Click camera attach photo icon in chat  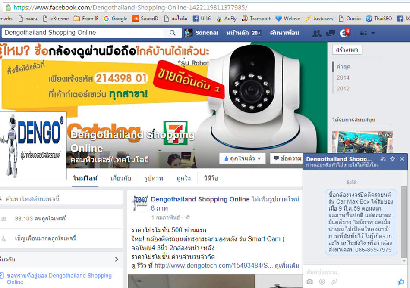(x=309, y=282)
